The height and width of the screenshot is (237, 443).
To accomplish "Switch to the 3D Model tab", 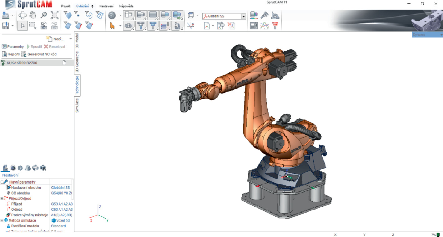I will [x=77, y=40].
